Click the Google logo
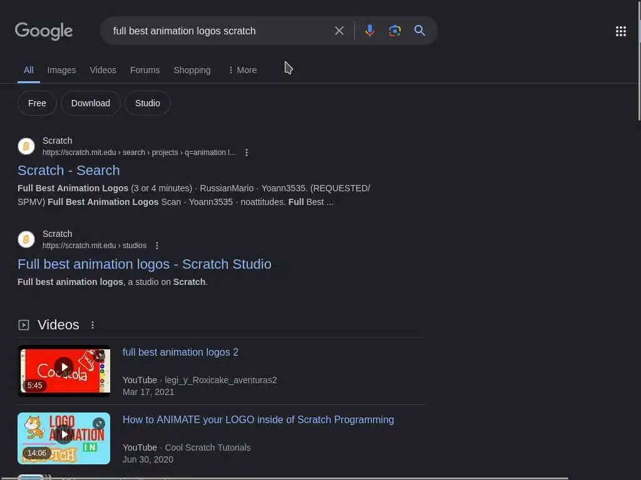 coord(44,31)
